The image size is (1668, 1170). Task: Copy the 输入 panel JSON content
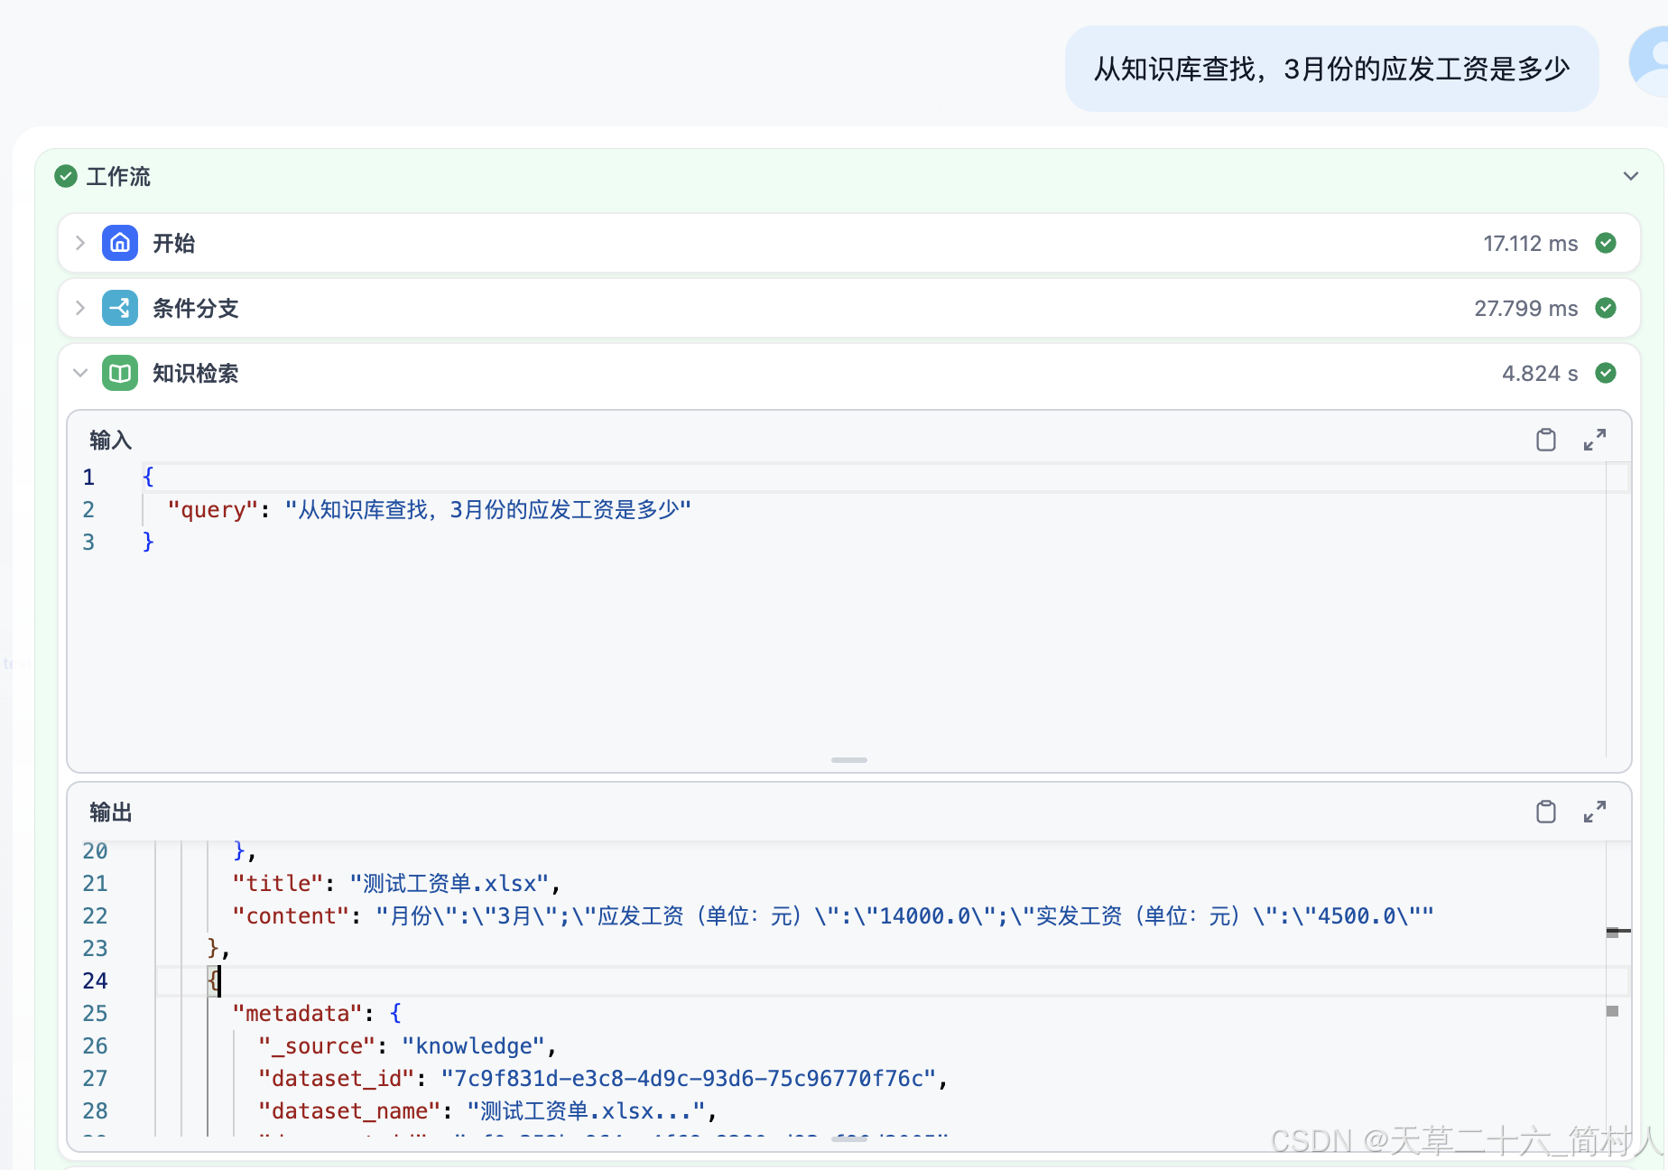click(x=1546, y=440)
